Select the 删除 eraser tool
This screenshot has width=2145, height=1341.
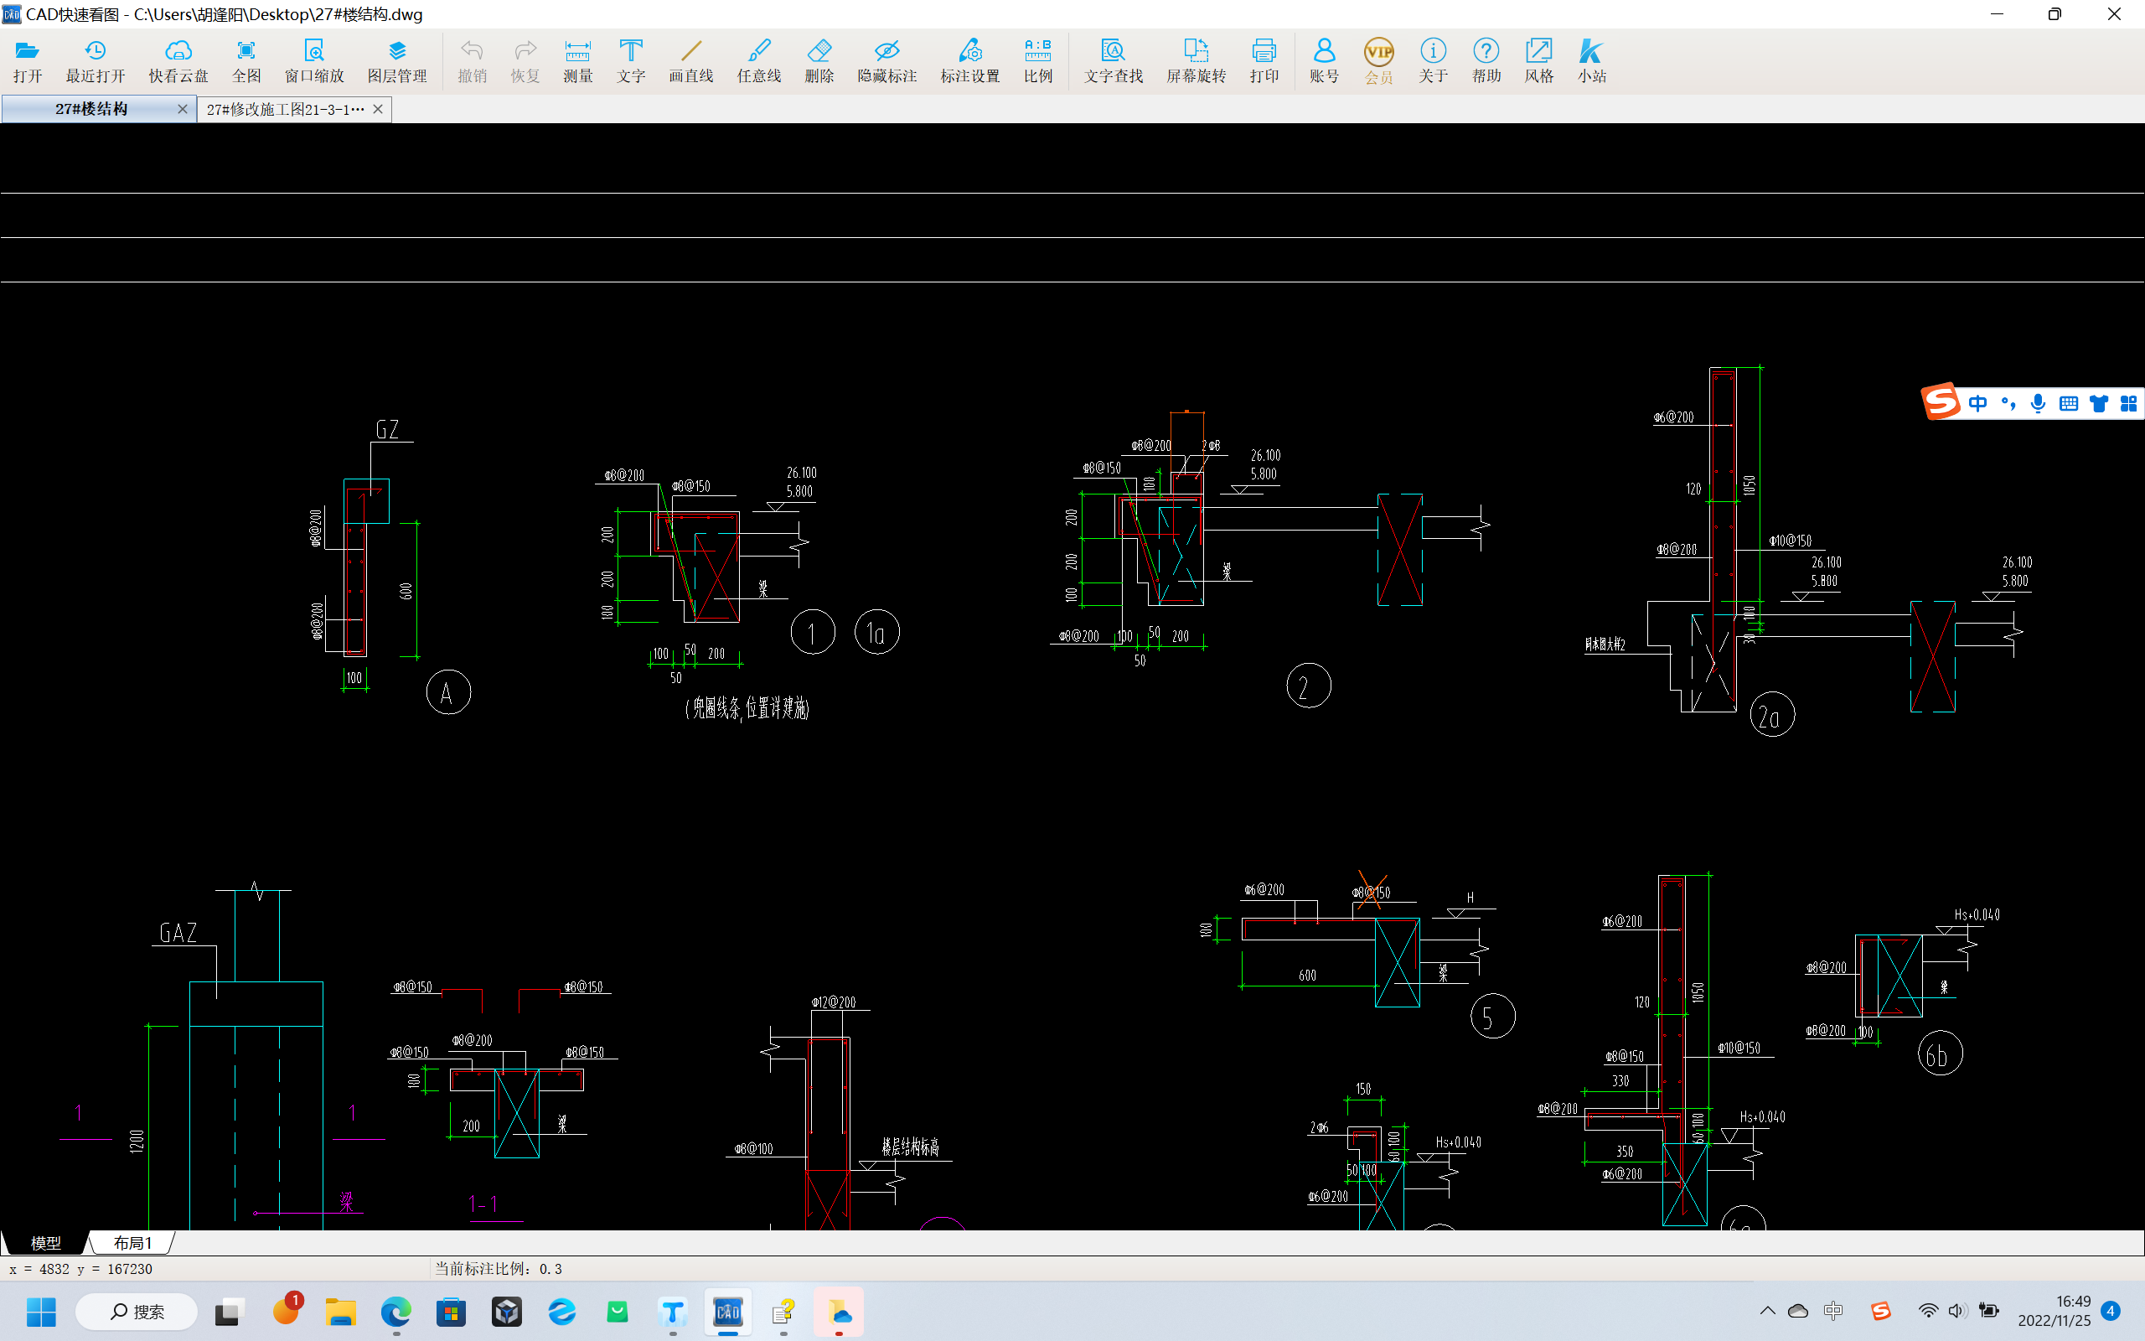819,60
